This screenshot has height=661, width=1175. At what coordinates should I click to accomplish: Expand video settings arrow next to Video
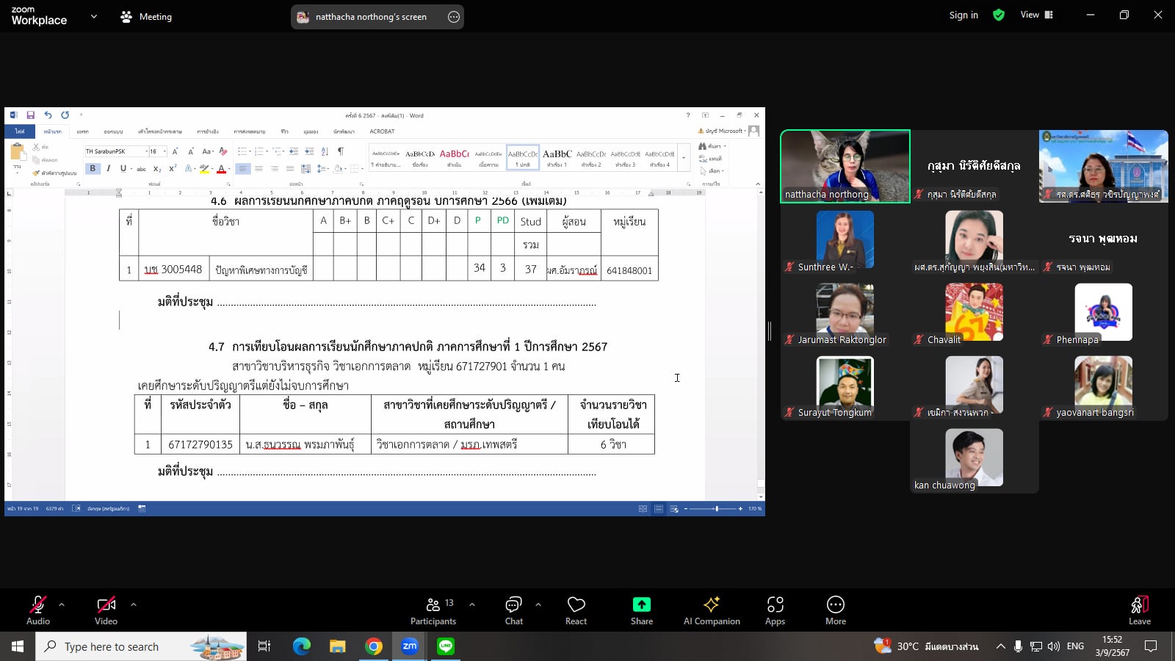tap(134, 604)
